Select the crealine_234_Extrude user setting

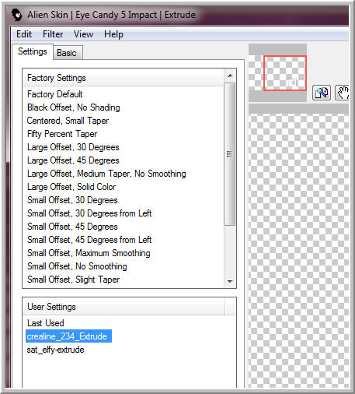(x=68, y=336)
